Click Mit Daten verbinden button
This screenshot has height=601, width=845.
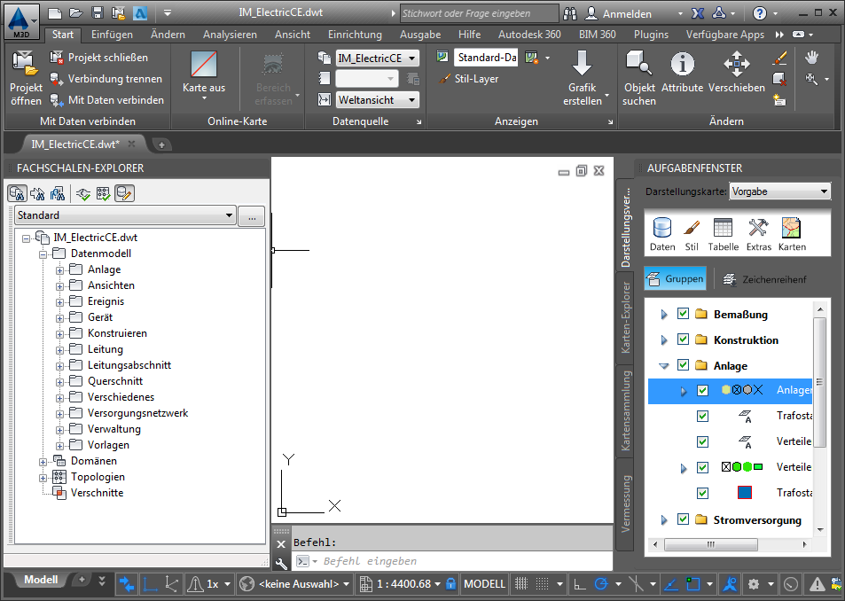(106, 99)
